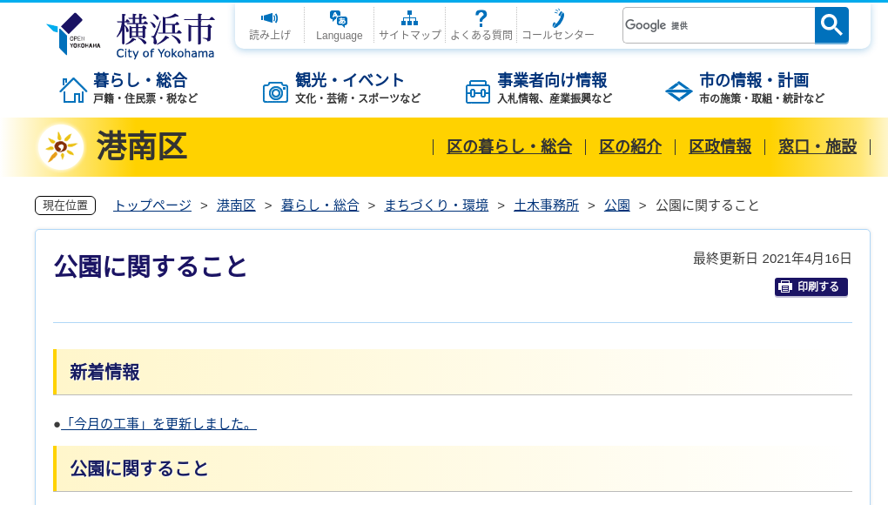The width and height of the screenshot is (888, 505).
Task: Click the 土木事務所 breadcrumb link
Action: point(546,205)
